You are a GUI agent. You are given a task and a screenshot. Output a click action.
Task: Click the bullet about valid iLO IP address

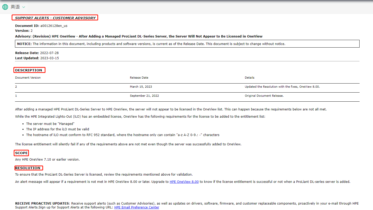[58, 129]
